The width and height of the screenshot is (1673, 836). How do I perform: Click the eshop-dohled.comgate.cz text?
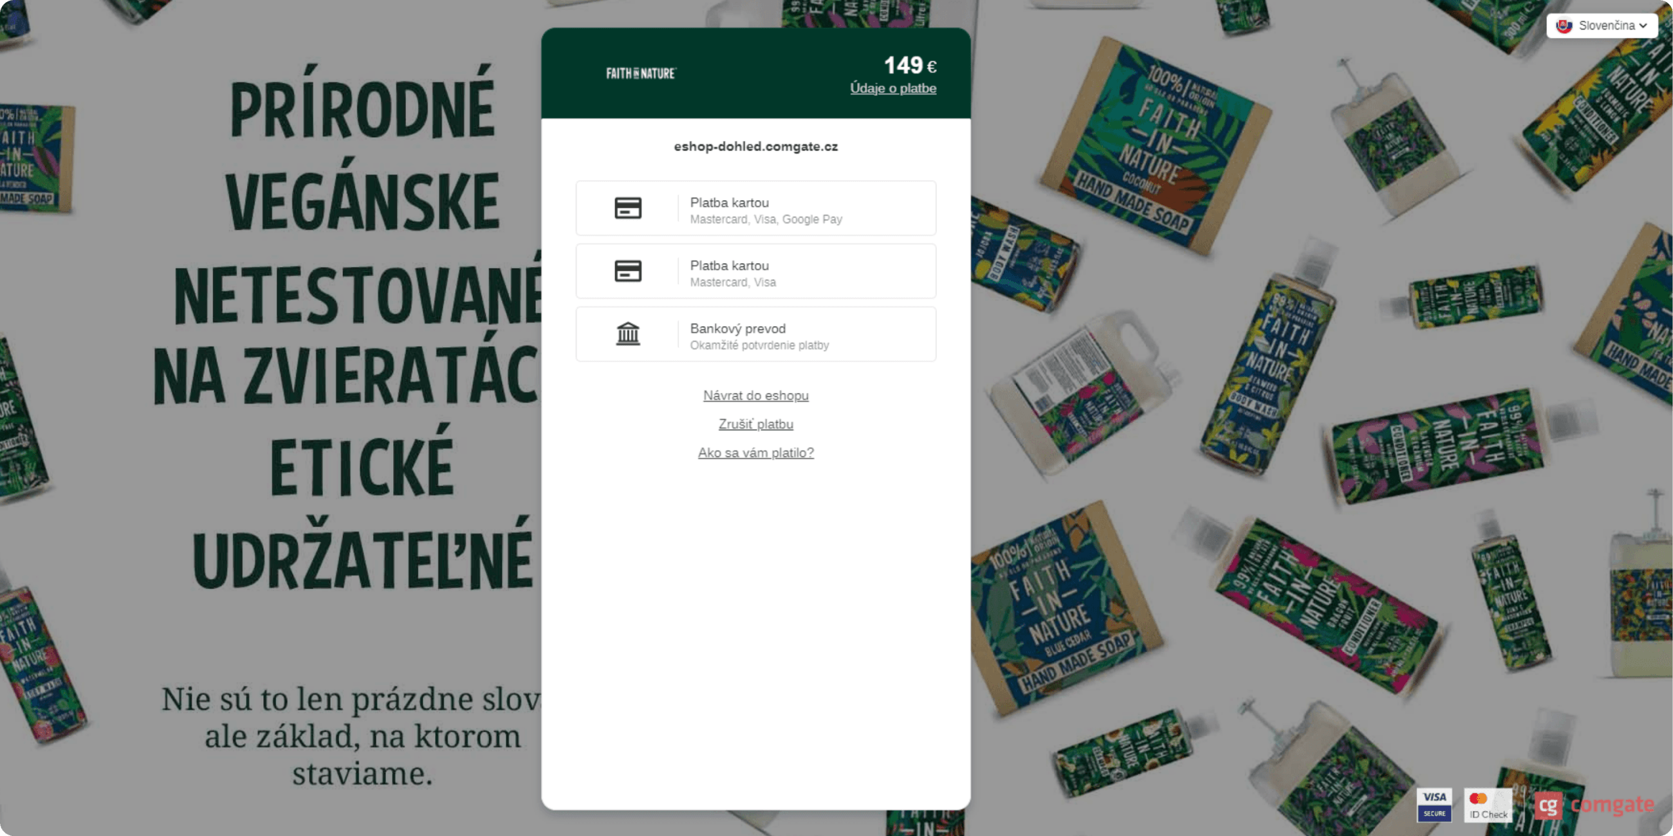click(x=756, y=147)
